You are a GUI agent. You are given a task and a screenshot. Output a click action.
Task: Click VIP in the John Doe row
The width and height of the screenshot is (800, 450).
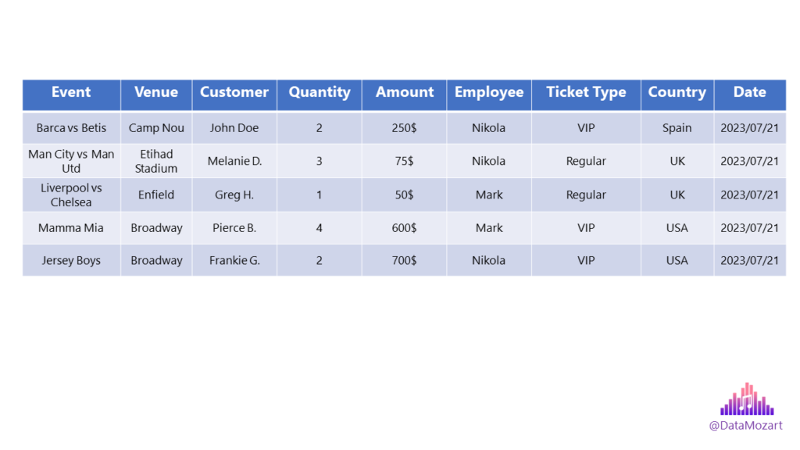[586, 128]
